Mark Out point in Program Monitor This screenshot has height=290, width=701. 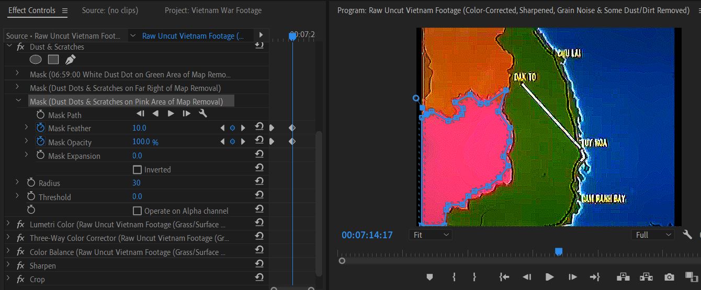tap(474, 277)
